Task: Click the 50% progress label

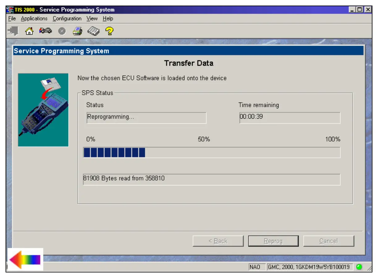Action: 204,139
